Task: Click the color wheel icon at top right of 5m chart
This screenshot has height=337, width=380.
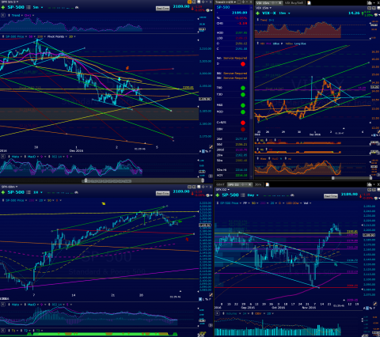Action: click(208, 10)
